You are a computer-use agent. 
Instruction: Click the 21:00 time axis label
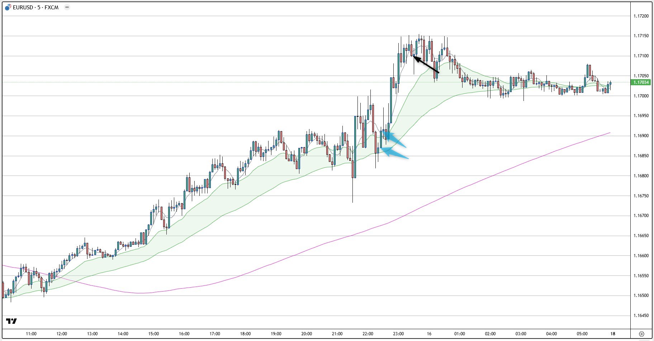[x=337, y=334]
